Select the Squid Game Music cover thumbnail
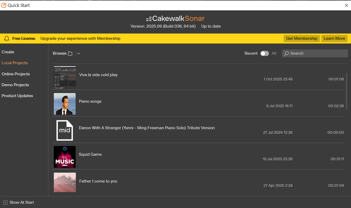 coord(65,157)
